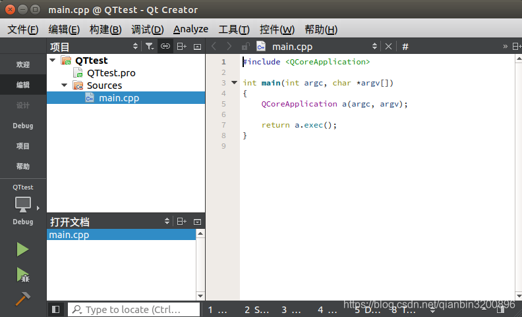
Task: Select main.cpp in the project tree
Action: pyautogui.click(x=126, y=98)
